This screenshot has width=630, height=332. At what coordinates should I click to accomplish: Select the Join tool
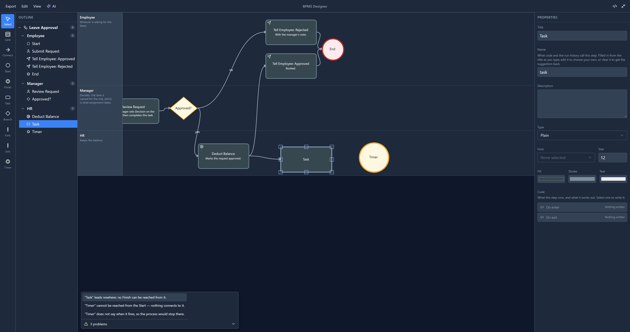(8, 148)
